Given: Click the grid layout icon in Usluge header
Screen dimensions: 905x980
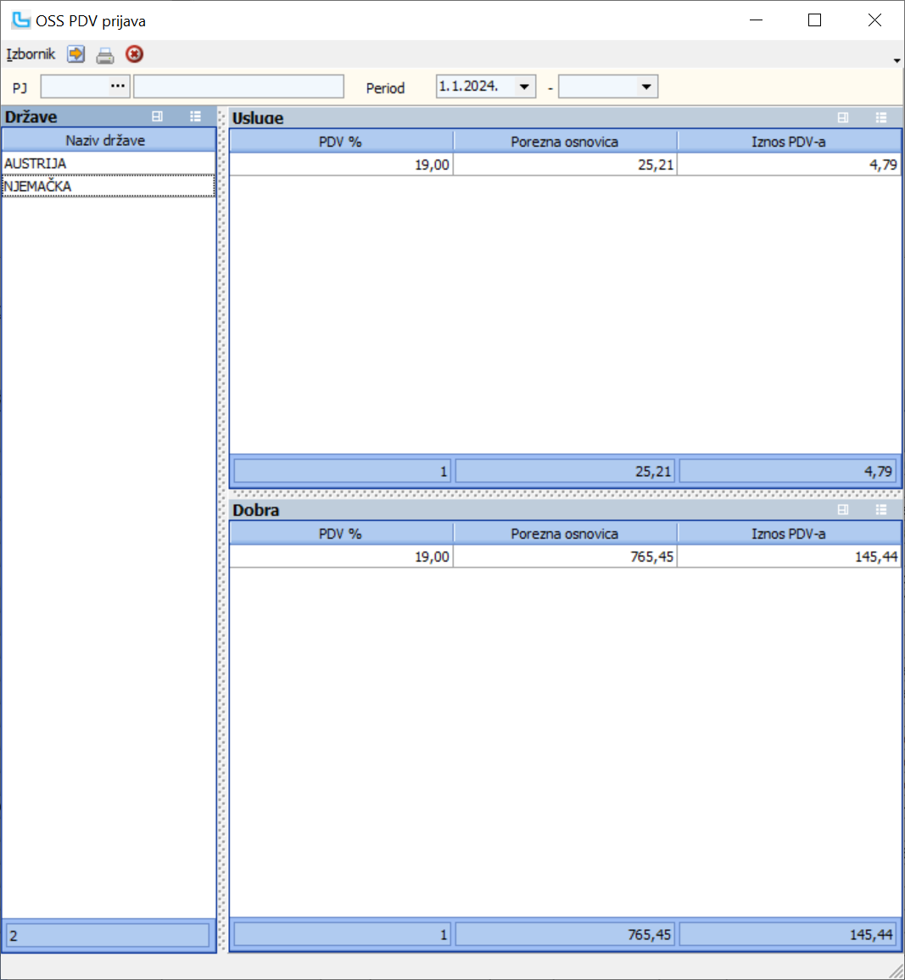Looking at the screenshot, I should pyautogui.click(x=842, y=118).
